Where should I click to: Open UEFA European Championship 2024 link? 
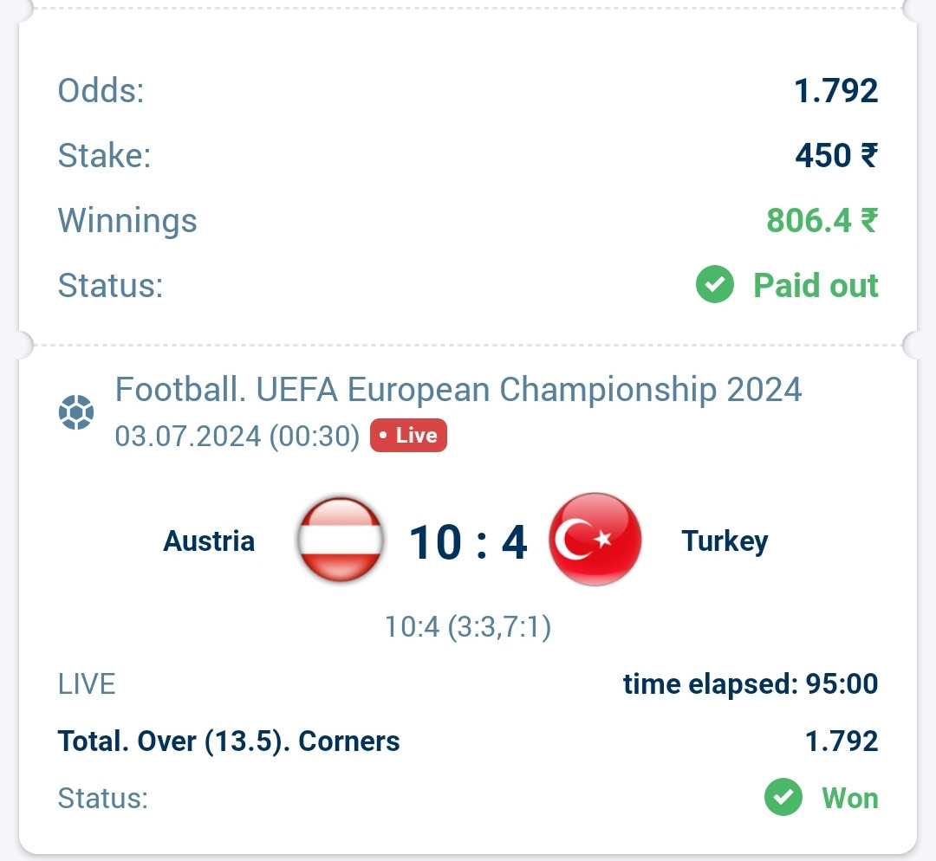[458, 390]
